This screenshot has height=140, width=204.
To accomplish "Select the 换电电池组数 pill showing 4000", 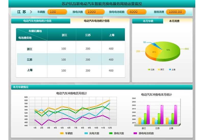I will pyautogui.click(x=136, y=12).
